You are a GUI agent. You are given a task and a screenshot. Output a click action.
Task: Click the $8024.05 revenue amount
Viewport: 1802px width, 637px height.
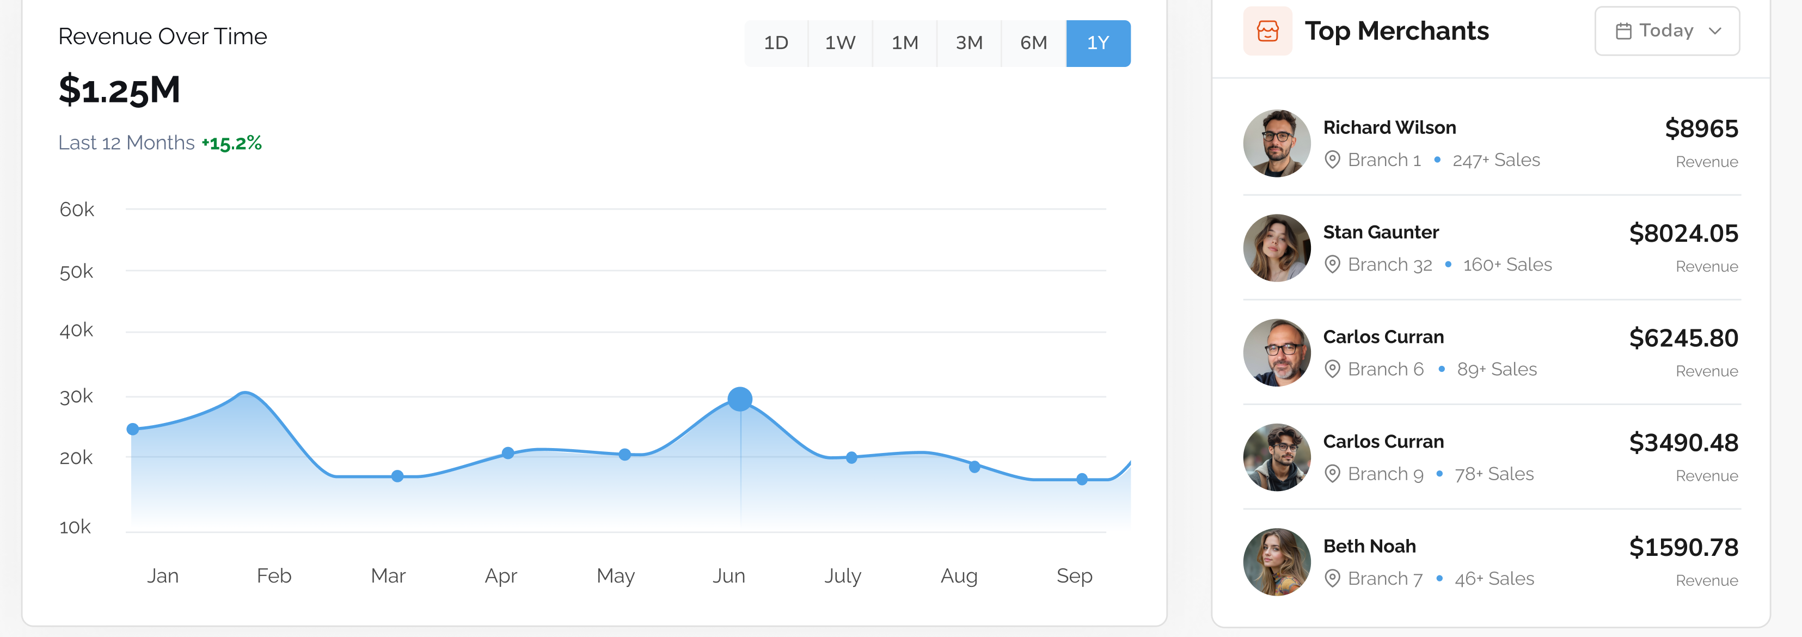(x=1684, y=234)
